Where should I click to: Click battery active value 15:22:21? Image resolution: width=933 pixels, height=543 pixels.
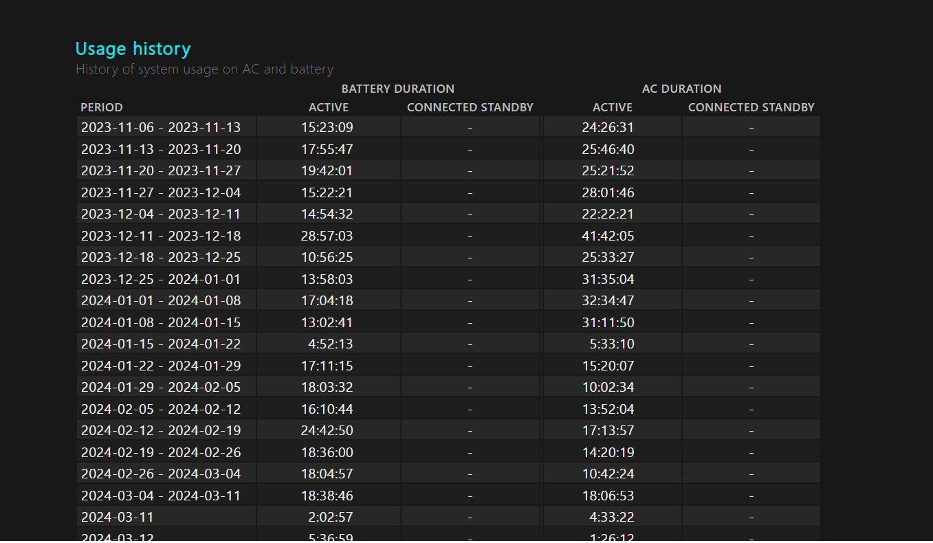(327, 192)
